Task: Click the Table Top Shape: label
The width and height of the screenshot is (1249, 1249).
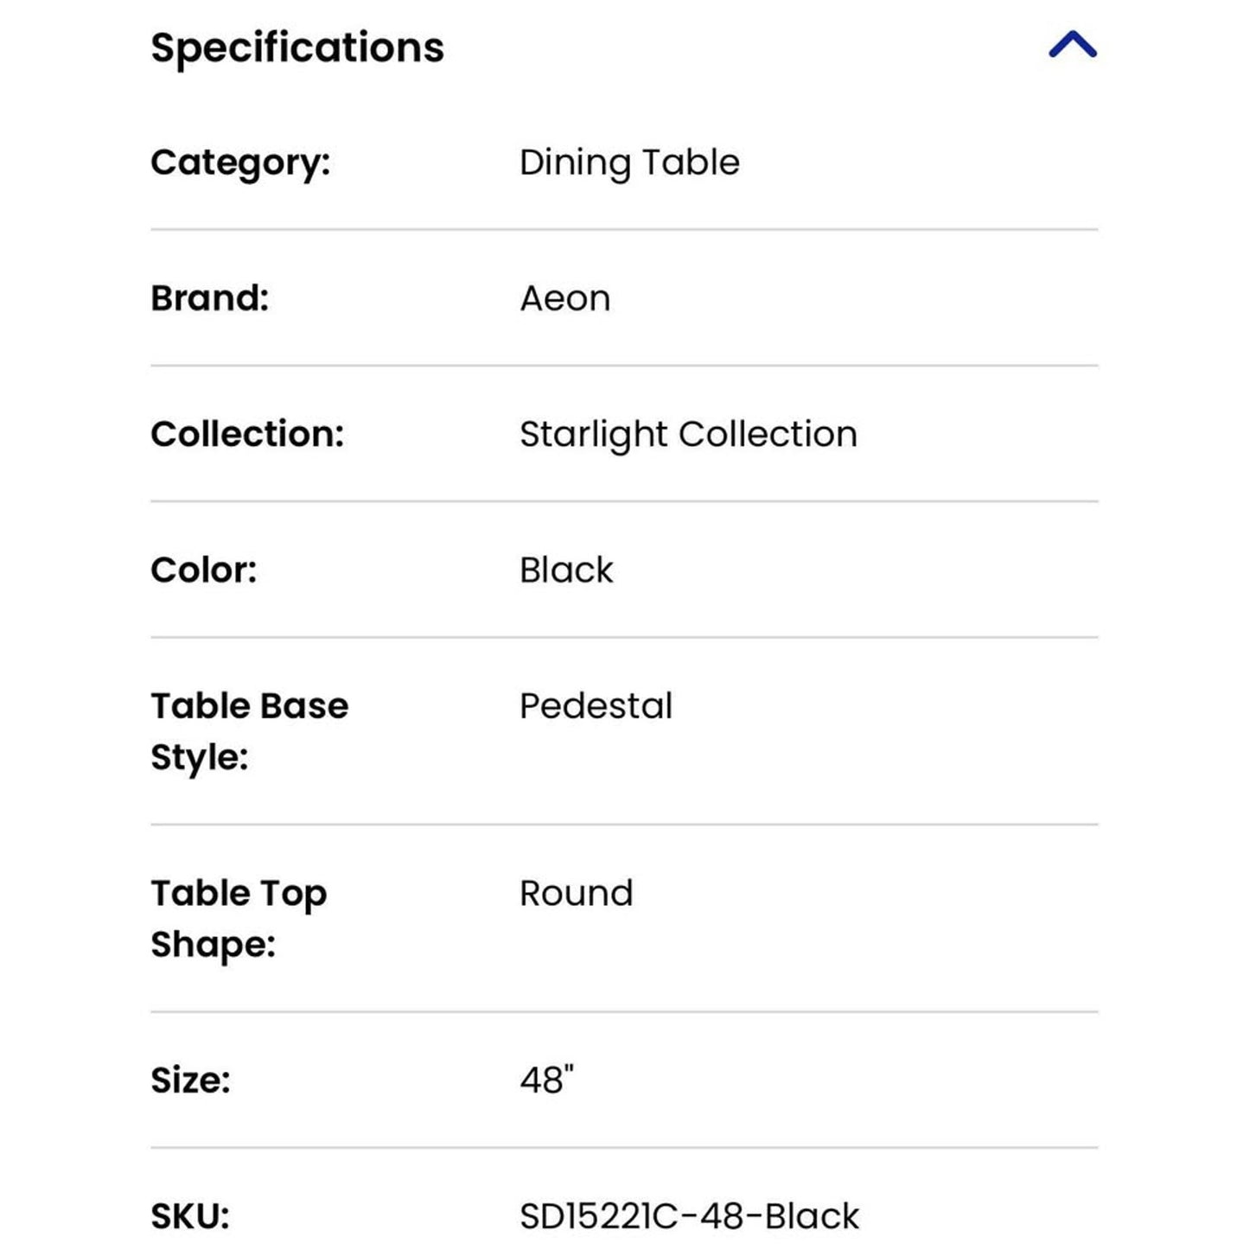Action: click(239, 917)
